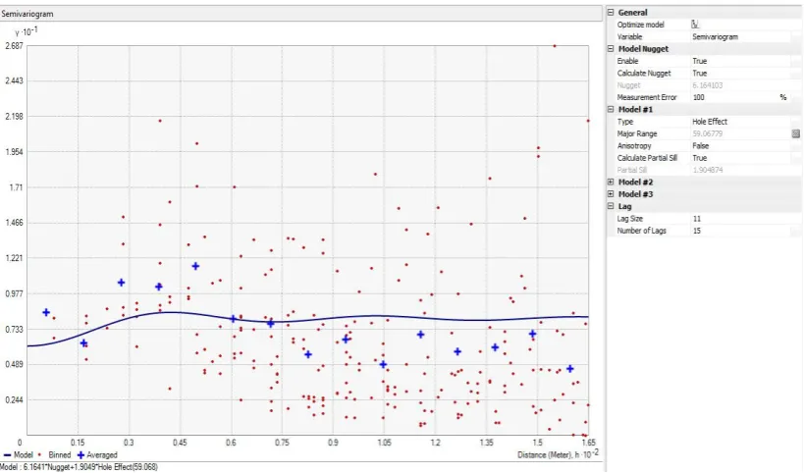Select the Measurement Error label

(647, 97)
